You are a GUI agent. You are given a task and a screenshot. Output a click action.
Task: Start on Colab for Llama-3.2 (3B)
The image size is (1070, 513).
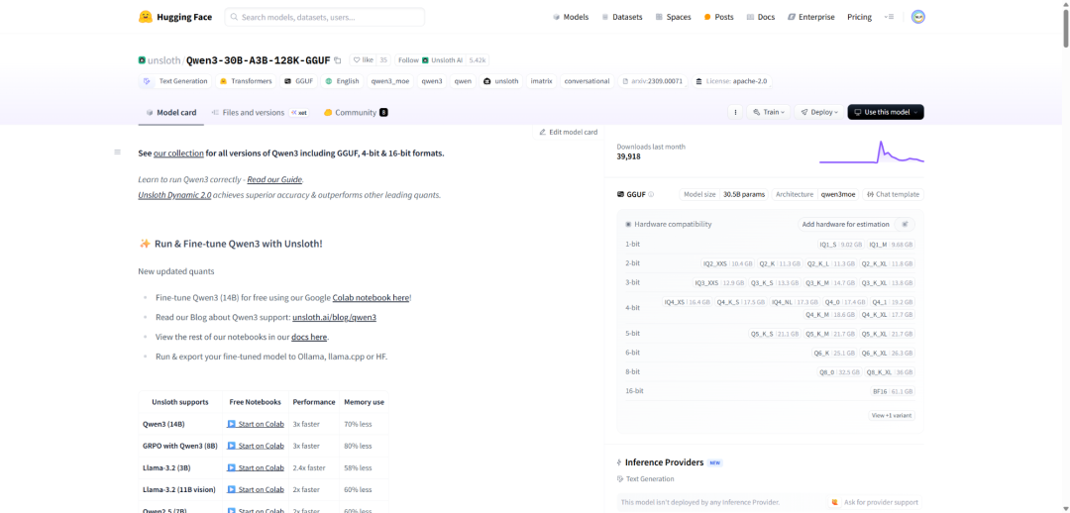256,468
